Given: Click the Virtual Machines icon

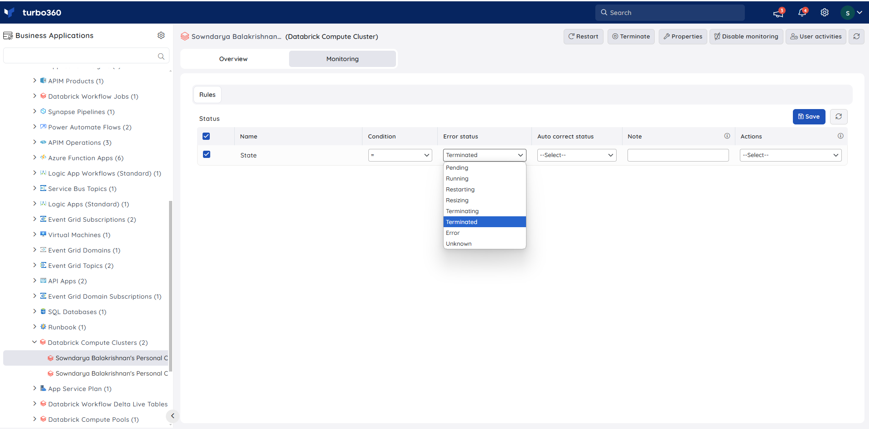Looking at the screenshot, I should [43, 234].
